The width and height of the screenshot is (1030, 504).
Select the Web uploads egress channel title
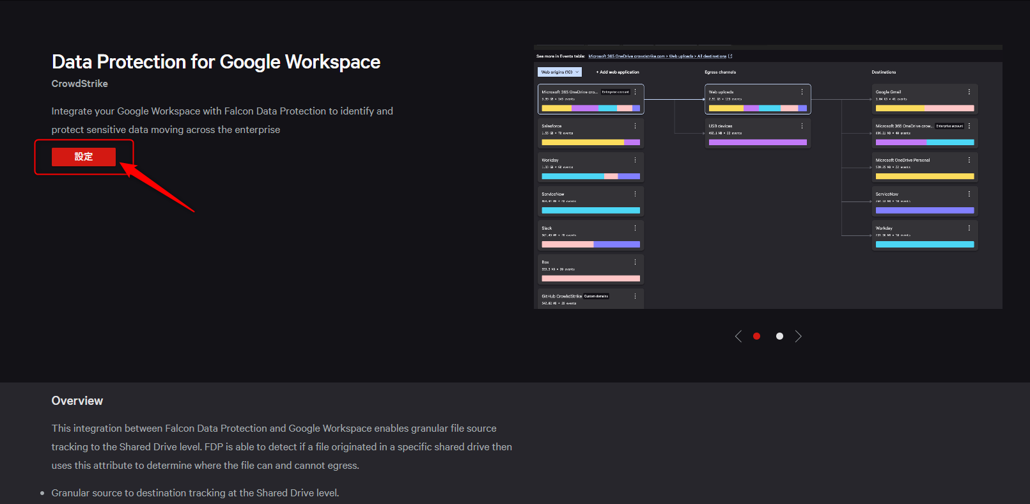click(x=721, y=92)
